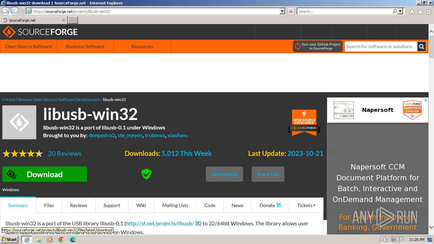Viewport: 434px width, 244px height.
Task: Click the external link icon beside Donate
Action: tap(279, 205)
